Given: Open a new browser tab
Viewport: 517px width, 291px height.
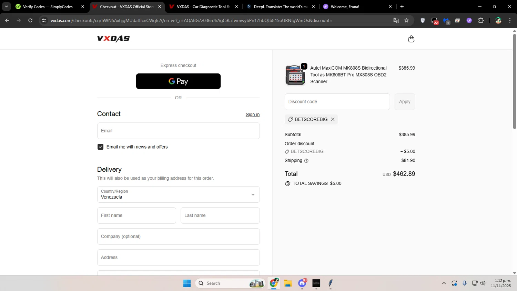Looking at the screenshot, I should click(402, 7).
